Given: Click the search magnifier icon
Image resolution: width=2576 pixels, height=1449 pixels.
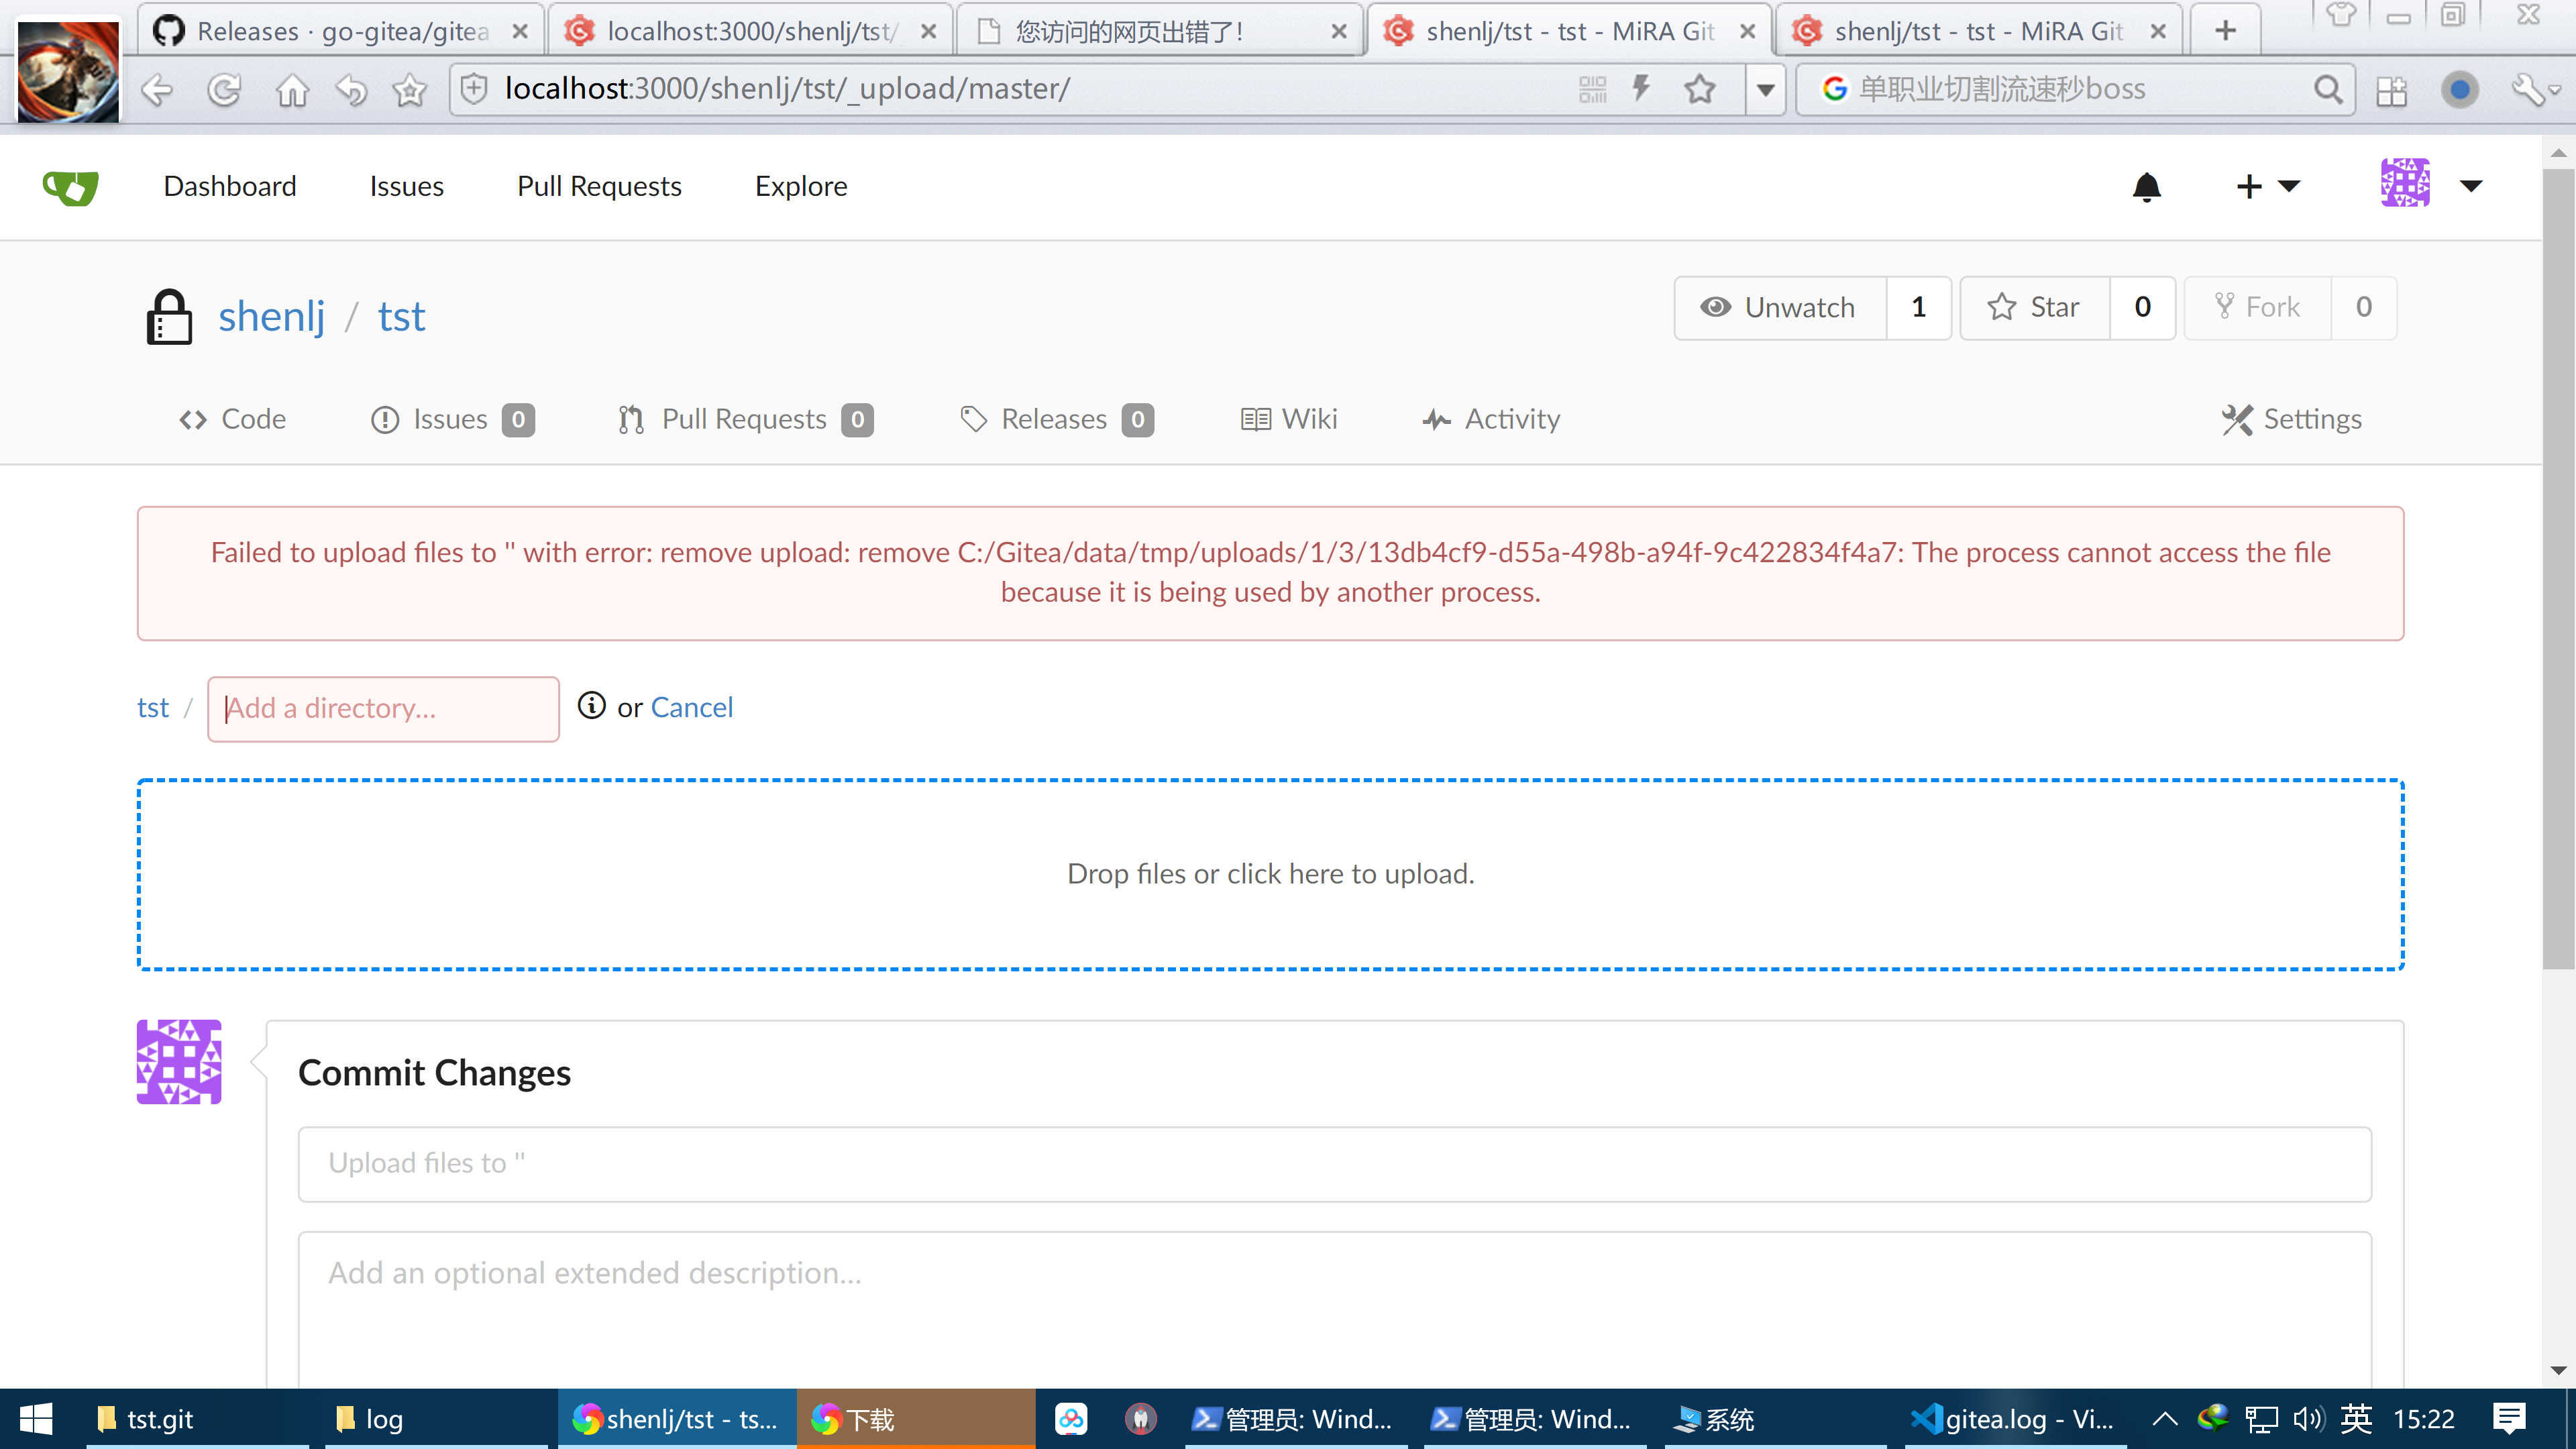Looking at the screenshot, I should 2327,90.
